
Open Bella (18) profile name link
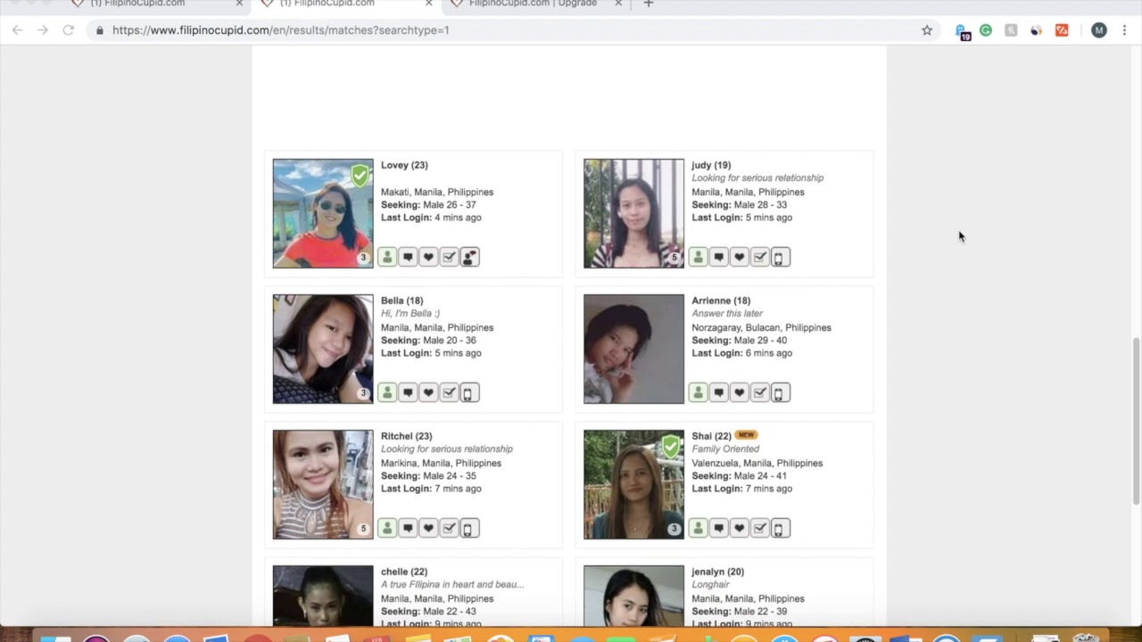401,300
